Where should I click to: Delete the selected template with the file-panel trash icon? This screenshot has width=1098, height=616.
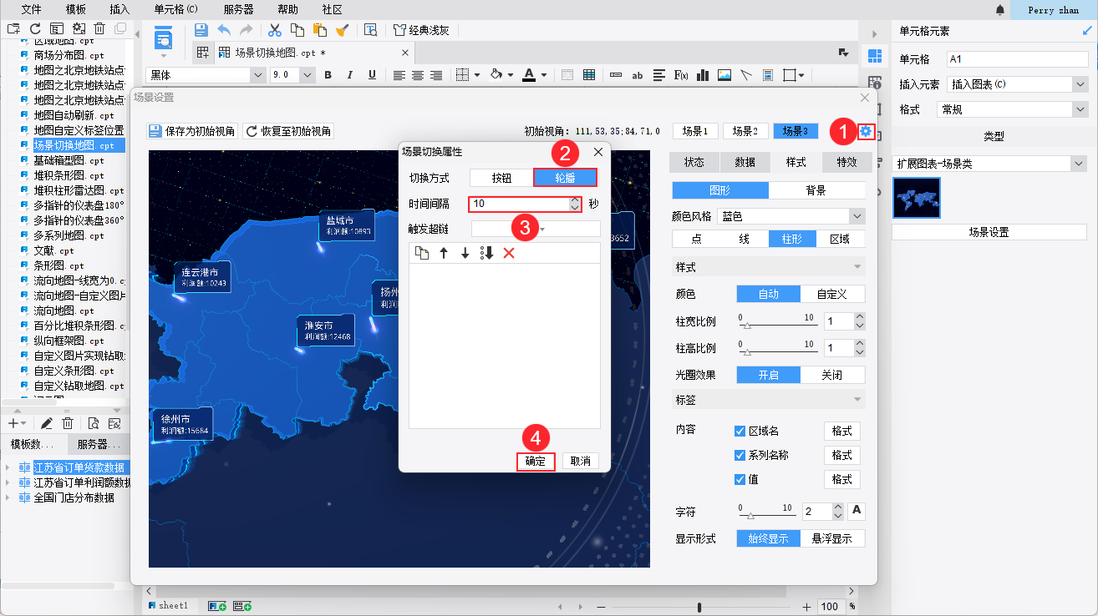coord(99,29)
